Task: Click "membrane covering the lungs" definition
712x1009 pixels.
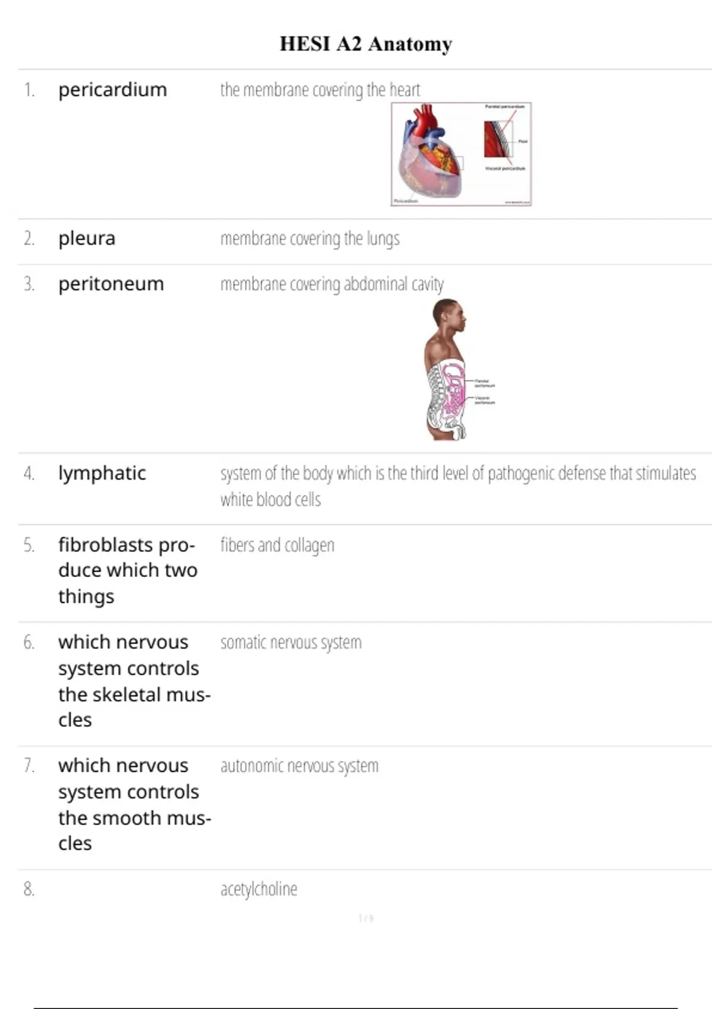Action: (x=310, y=238)
